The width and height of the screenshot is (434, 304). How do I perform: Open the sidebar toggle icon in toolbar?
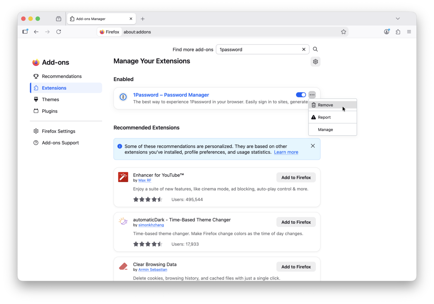[25, 32]
